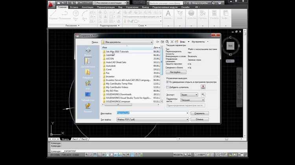Select the Buzzsaw place in sidebar
Viewport: 295px width, 165px height.
[88, 107]
